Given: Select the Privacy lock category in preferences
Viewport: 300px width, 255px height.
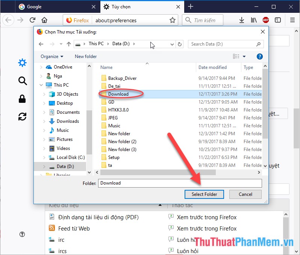Looking at the screenshot, I should (22, 99).
